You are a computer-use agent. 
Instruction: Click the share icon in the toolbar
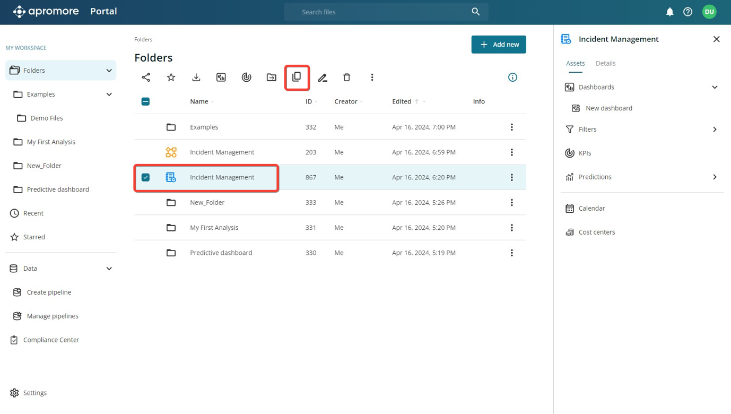pos(146,77)
